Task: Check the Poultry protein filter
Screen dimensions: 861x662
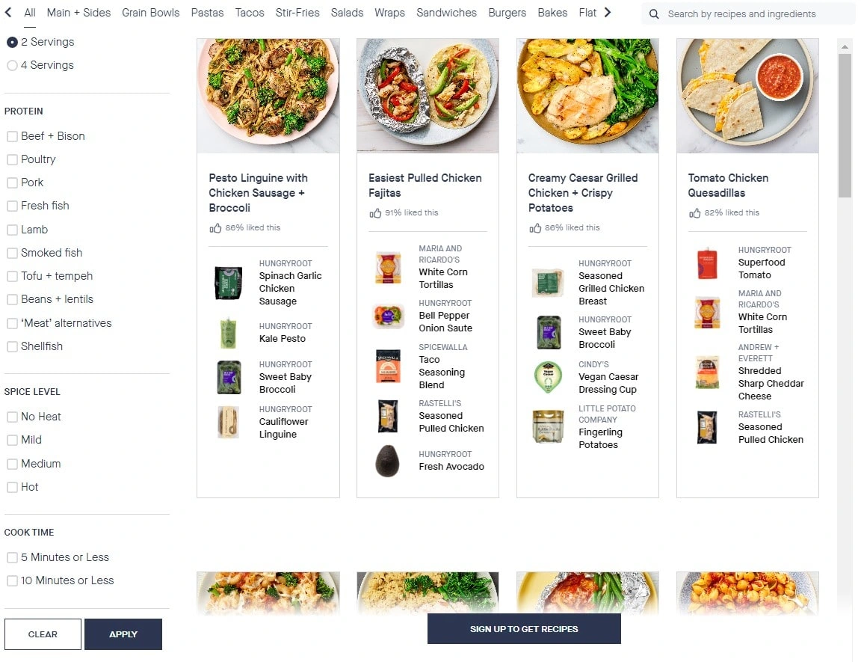Action: [12, 160]
